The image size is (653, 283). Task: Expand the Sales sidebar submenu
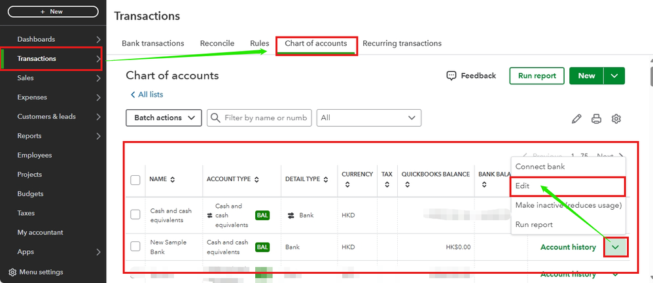(x=98, y=78)
